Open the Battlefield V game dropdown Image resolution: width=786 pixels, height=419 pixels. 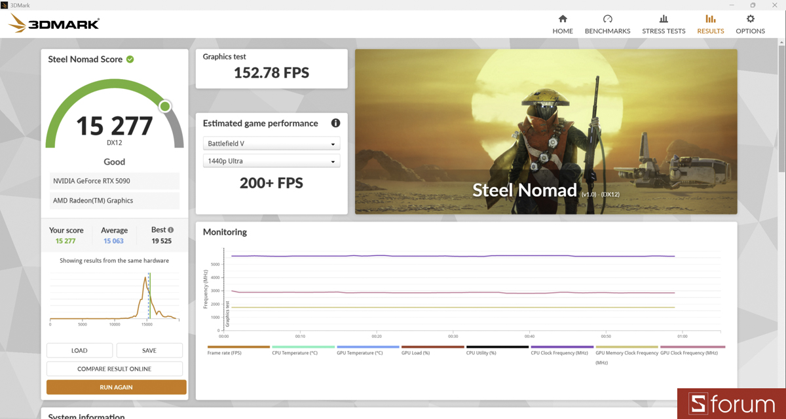pos(271,143)
